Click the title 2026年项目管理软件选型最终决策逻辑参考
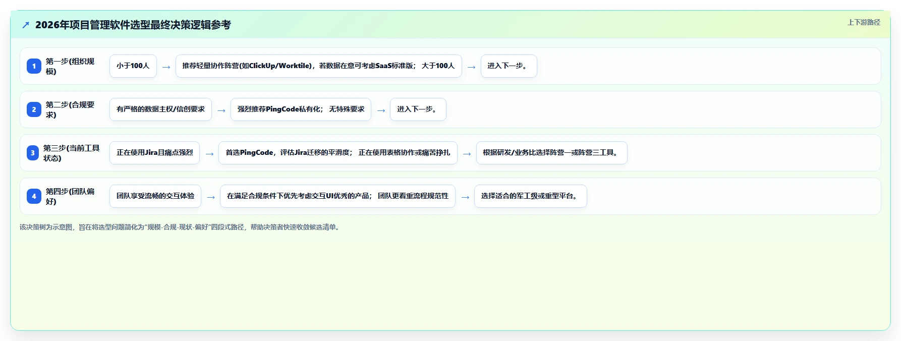This screenshot has height=341, width=901. 133,25
